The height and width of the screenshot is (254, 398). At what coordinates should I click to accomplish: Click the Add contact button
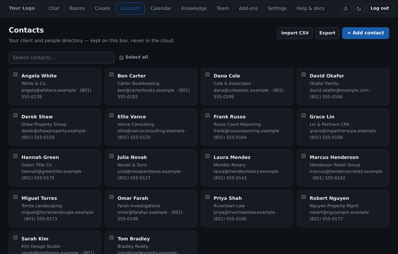click(x=366, y=33)
